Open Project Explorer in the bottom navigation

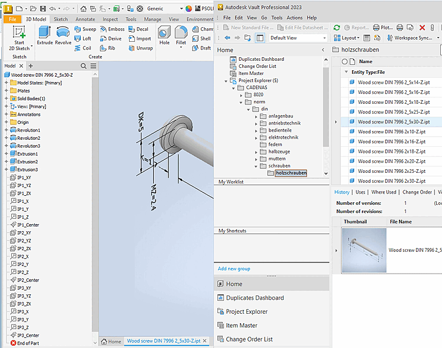point(246,311)
